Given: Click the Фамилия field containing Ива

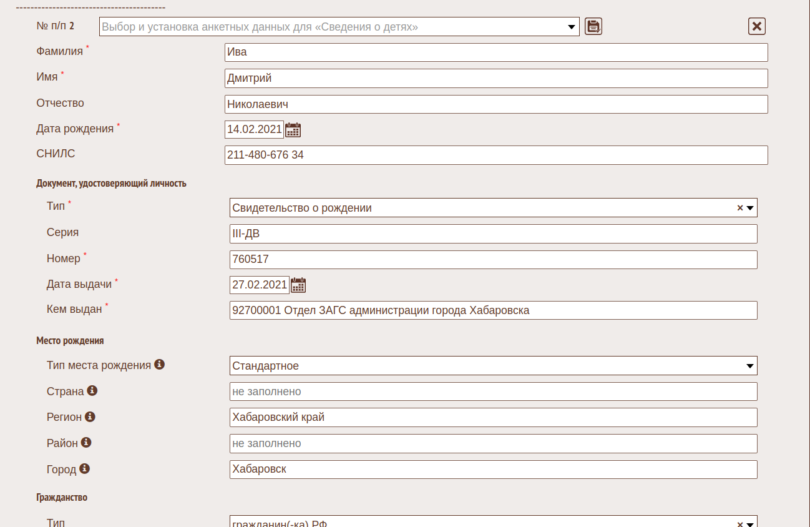Looking at the screenshot, I should pyautogui.click(x=495, y=52).
